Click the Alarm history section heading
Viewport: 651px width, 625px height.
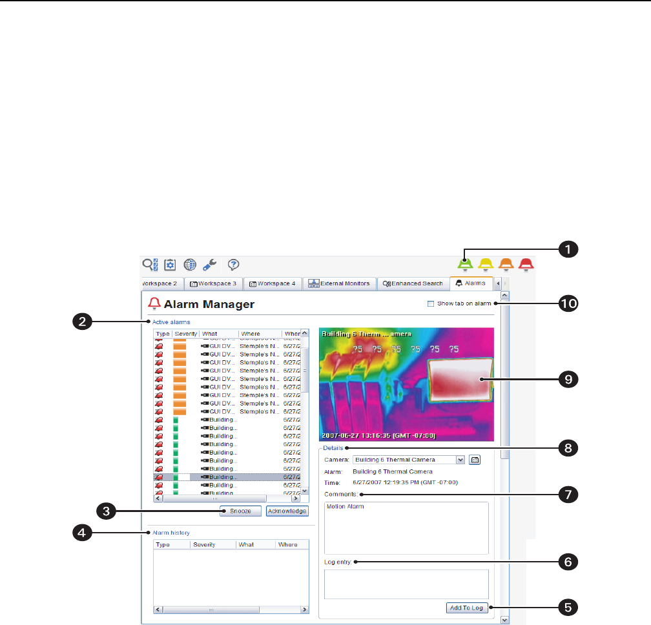(x=171, y=533)
